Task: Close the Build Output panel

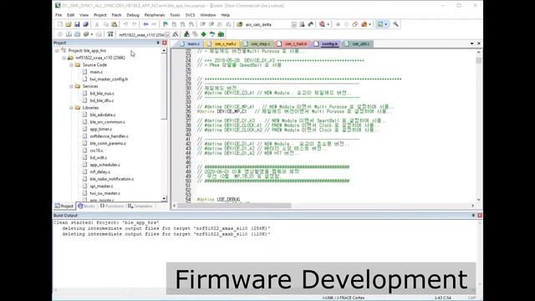Action: (480, 216)
